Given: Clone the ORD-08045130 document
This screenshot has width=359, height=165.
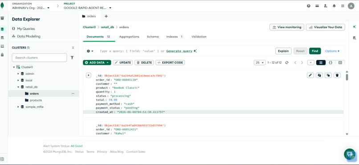Looking at the screenshot, I should pyautogui.click(x=328, y=75).
